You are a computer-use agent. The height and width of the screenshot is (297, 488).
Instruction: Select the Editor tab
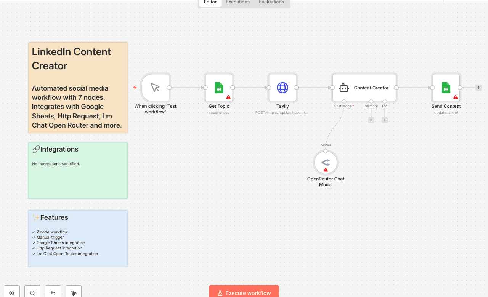210,2
